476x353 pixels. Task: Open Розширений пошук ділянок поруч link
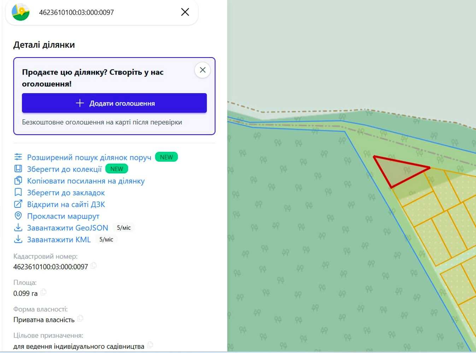(x=89, y=157)
